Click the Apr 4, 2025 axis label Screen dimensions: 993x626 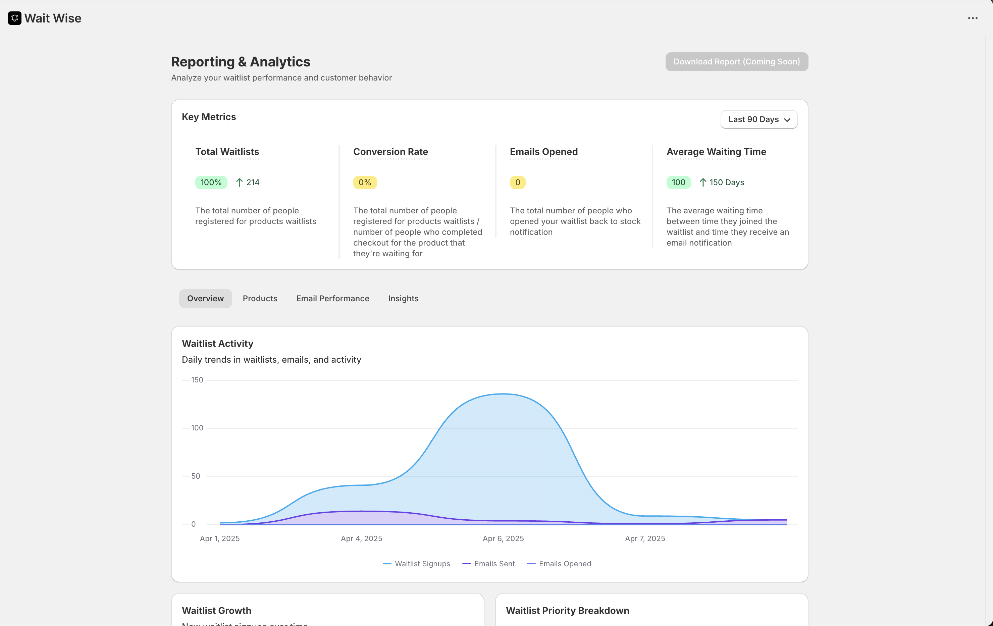coord(362,538)
